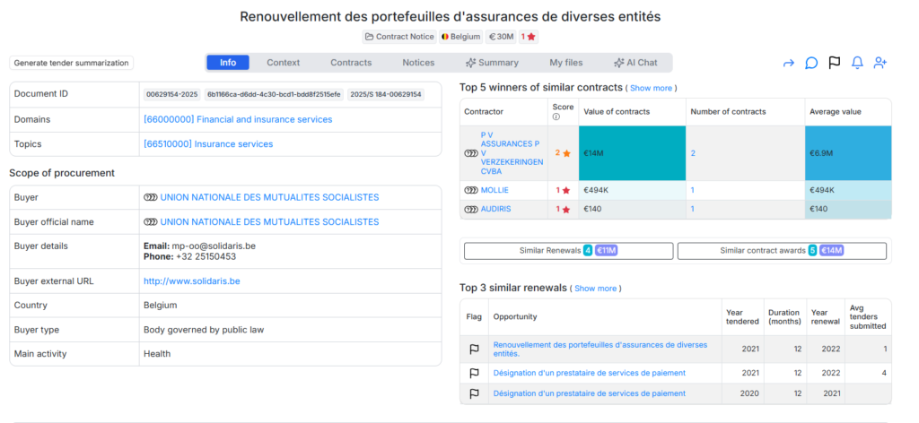Click the share arrow icon
The width and height of the screenshot is (919, 423).
coord(788,64)
